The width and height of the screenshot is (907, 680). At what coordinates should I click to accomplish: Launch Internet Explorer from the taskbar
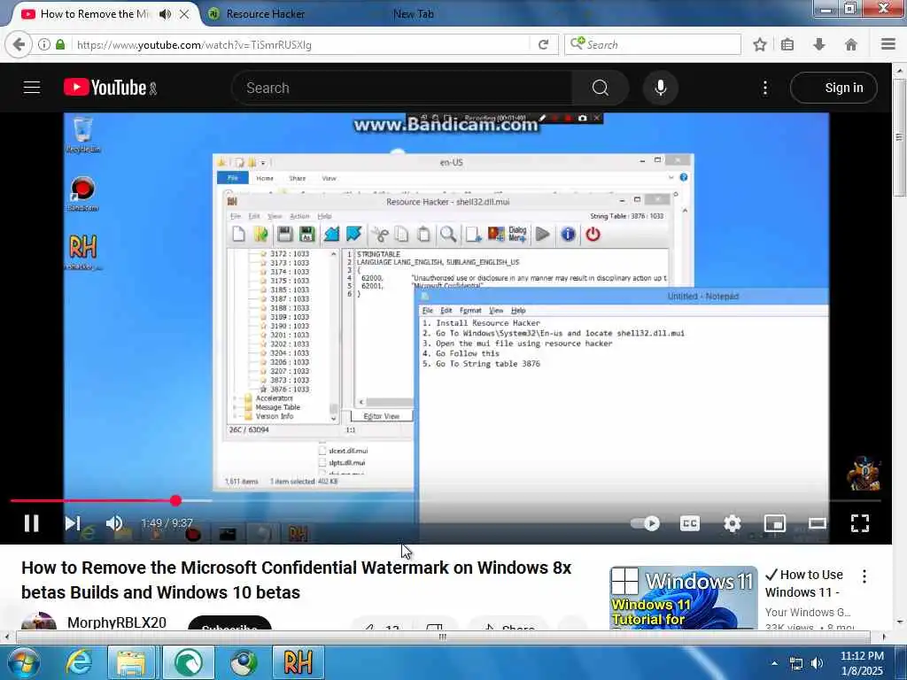coord(79,662)
